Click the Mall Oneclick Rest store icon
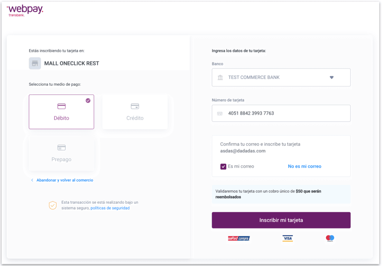This screenshot has width=382, height=266. [35, 63]
